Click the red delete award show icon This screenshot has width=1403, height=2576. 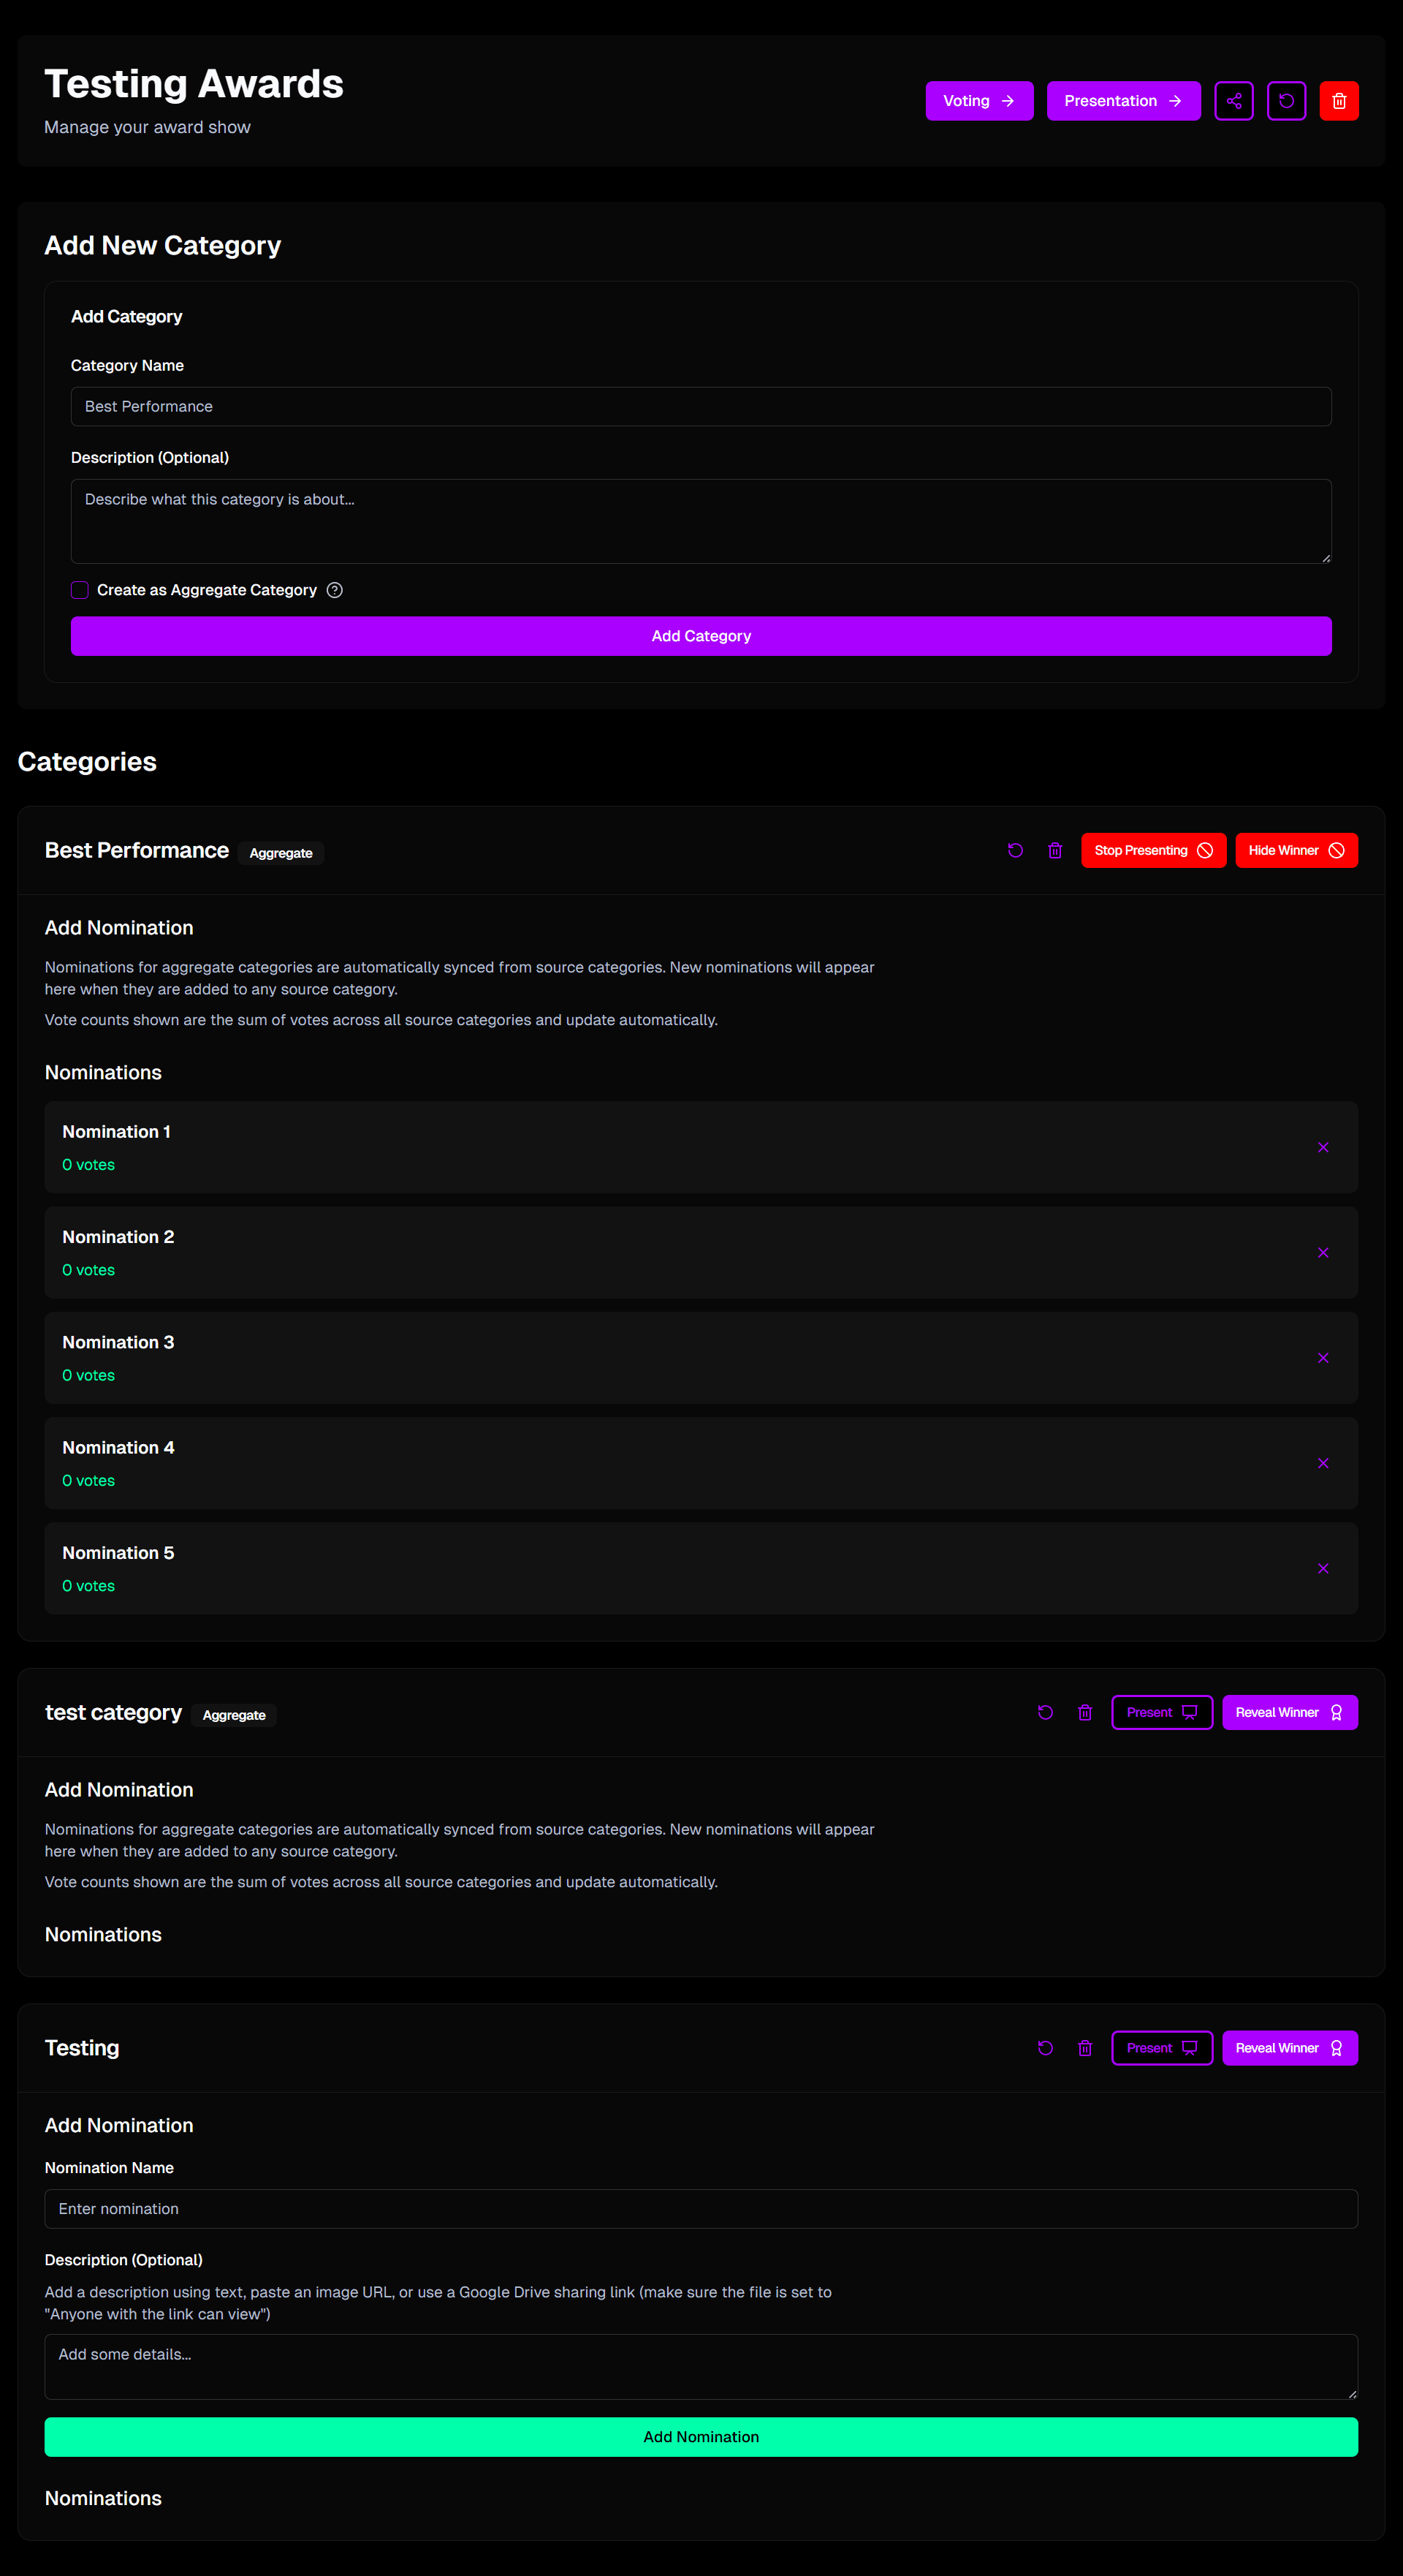click(x=1338, y=101)
